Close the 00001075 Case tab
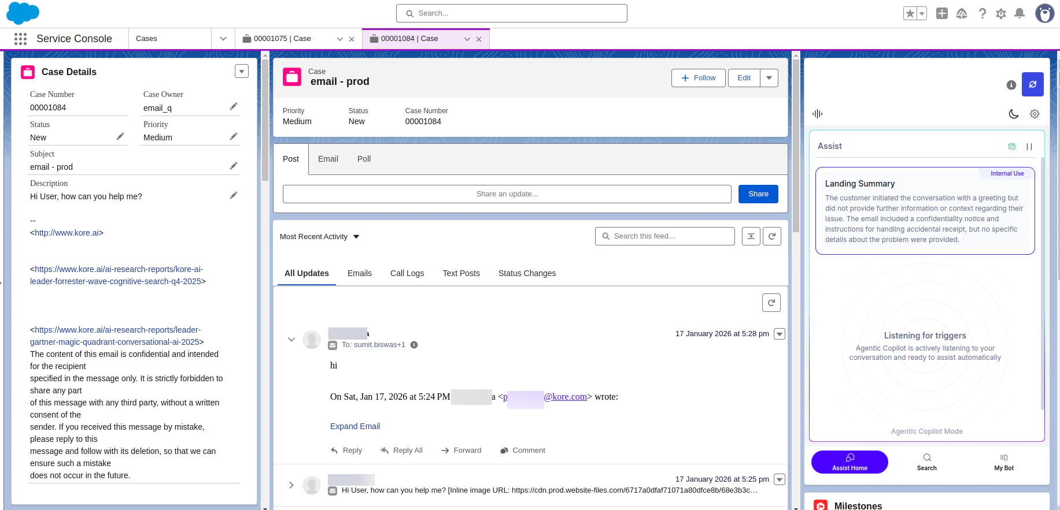1060x510 pixels. coord(352,39)
